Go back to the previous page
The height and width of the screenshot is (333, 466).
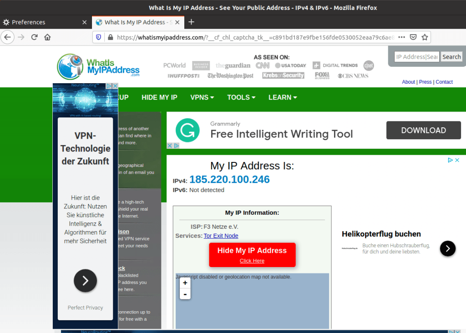tap(7, 37)
